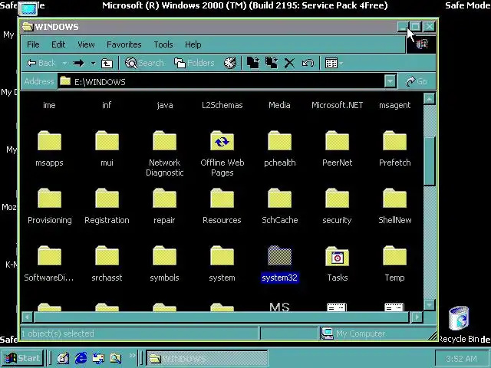Viewport: 491px width, 368px height.
Task: Click the Start button
Action: (x=22, y=358)
